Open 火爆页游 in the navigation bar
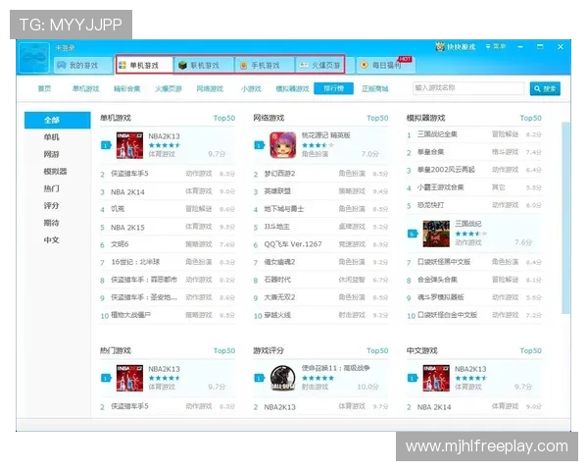This screenshot has width=588, height=471. click(169, 88)
